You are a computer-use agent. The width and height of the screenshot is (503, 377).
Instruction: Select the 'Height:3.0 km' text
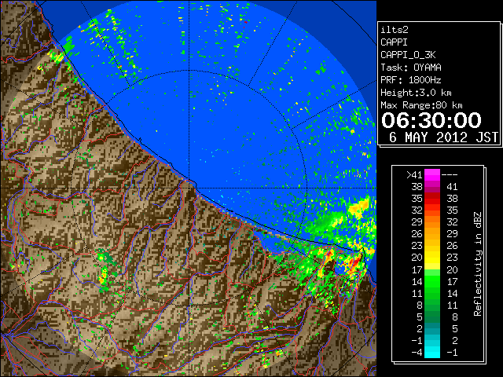click(x=416, y=93)
